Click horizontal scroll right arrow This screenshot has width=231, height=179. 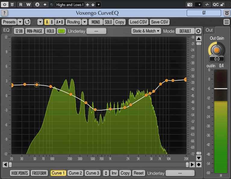[192, 165]
